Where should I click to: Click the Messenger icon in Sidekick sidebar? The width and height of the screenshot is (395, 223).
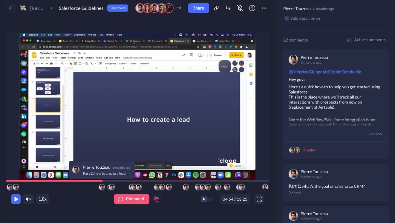coord(24,125)
